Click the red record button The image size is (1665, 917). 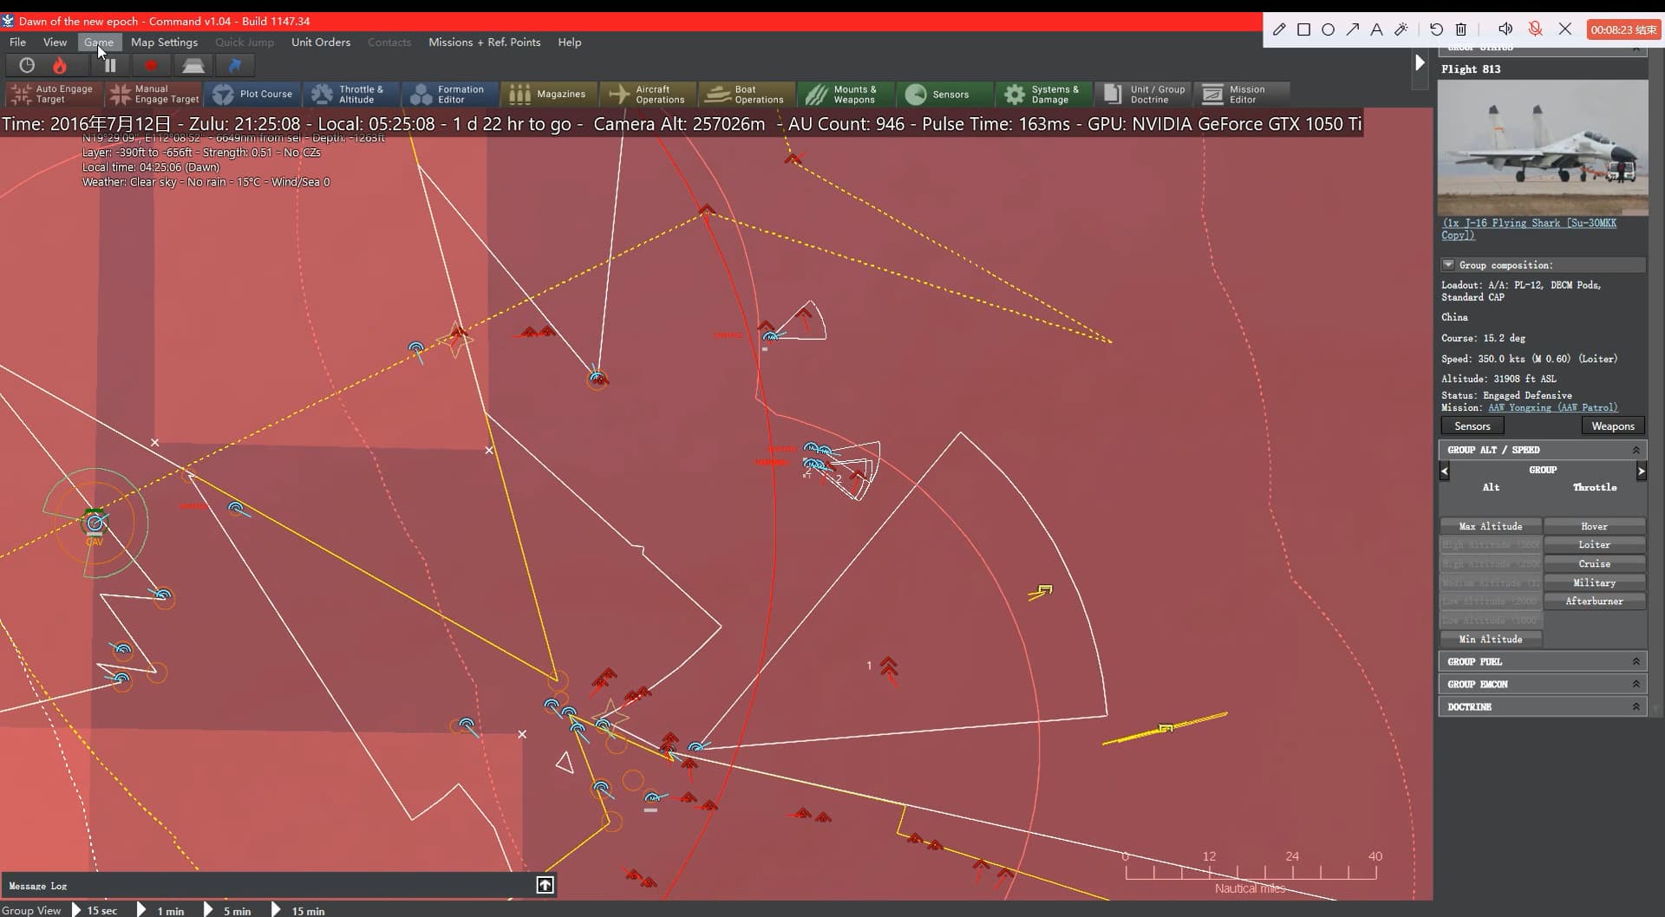coord(151,65)
